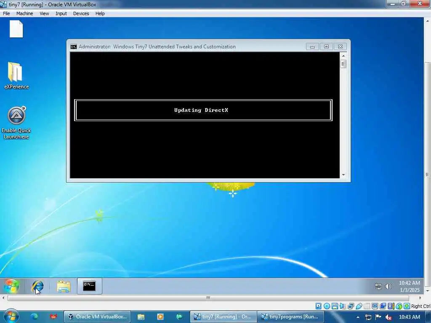Click the Right Ctrl host key label
This screenshot has height=323, width=431.
click(420, 306)
